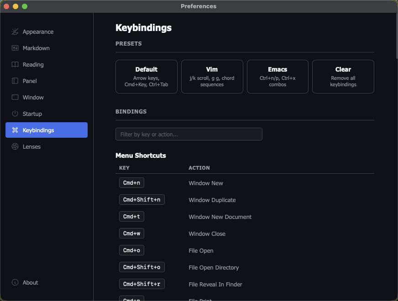Image resolution: width=398 pixels, height=301 pixels.
Task: Apply the Vim keybinding preset
Action: point(212,77)
